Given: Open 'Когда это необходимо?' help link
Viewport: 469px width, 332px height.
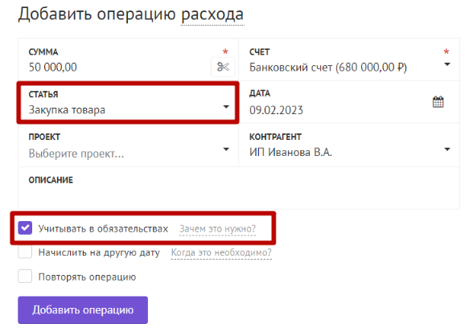Looking at the screenshot, I should (x=221, y=252).
